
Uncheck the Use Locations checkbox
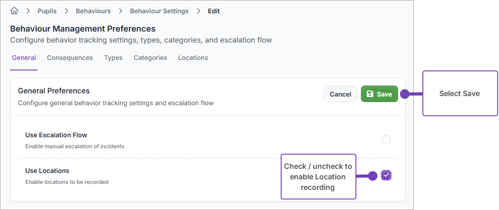point(386,175)
